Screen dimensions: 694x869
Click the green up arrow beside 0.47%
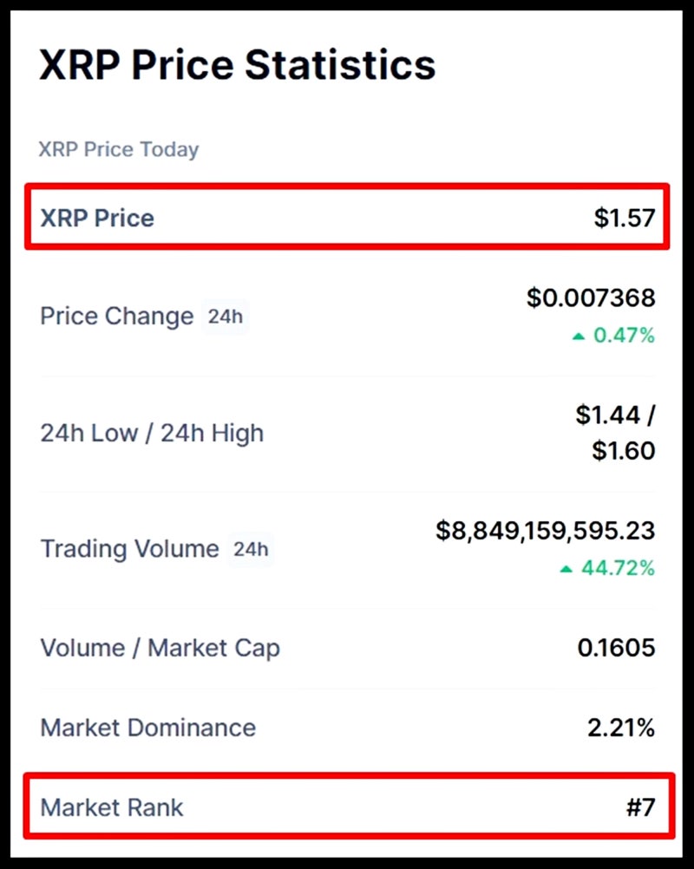(x=579, y=336)
